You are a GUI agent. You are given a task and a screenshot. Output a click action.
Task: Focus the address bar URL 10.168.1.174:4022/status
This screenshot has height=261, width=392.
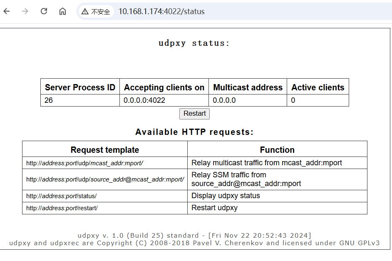[x=161, y=12]
